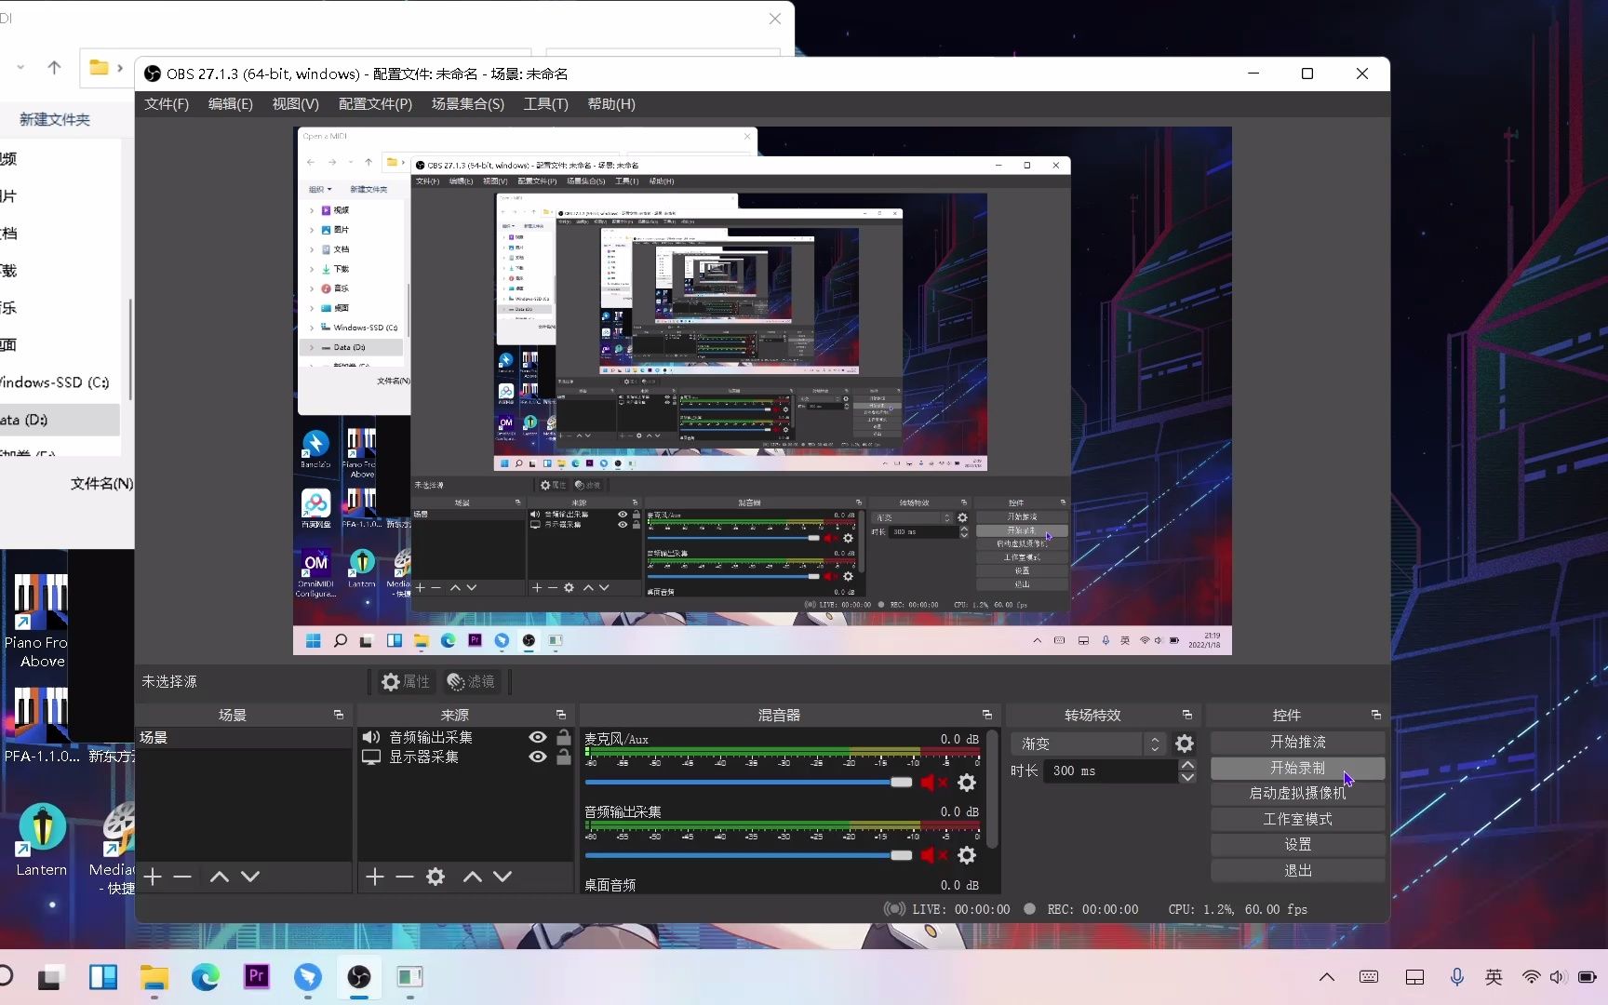Open recent locations dropdown in file dialog

[20, 68]
